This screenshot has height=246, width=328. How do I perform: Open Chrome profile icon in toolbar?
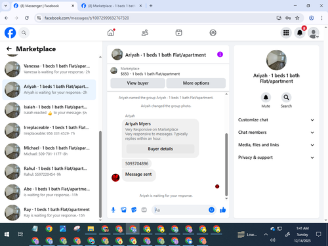pos(312,18)
